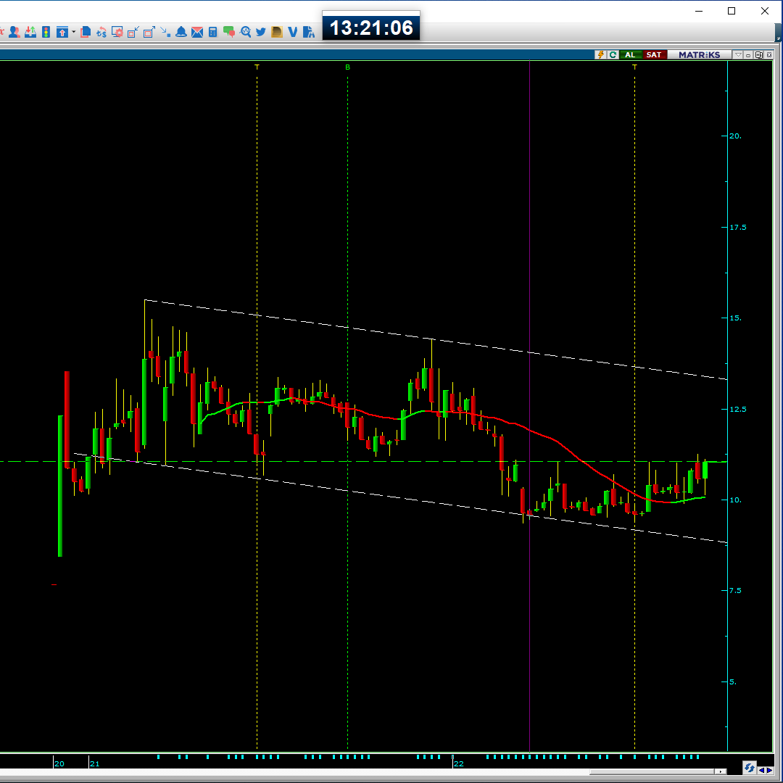This screenshot has width=783, height=783.
Task: Open the chart panel triangle dropdown
Action: [x=738, y=55]
